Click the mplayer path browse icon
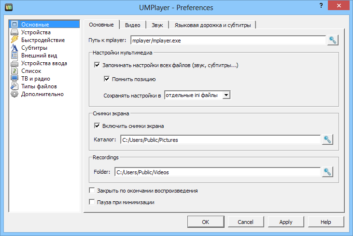Image resolution: width=353 pixels, height=236 pixels. [x=332, y=40]
